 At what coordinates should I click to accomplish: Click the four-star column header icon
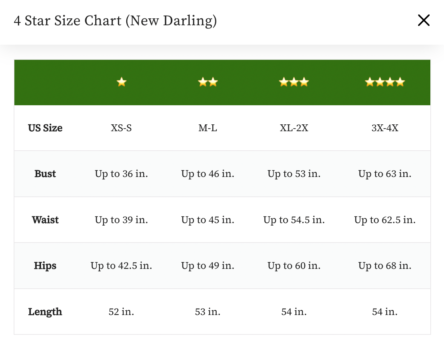click(385, 82)
